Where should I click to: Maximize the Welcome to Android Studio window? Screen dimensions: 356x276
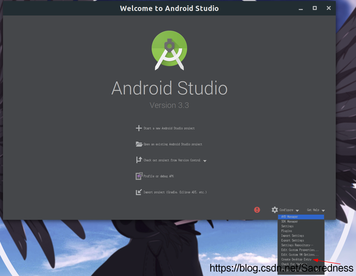(315, 8)
